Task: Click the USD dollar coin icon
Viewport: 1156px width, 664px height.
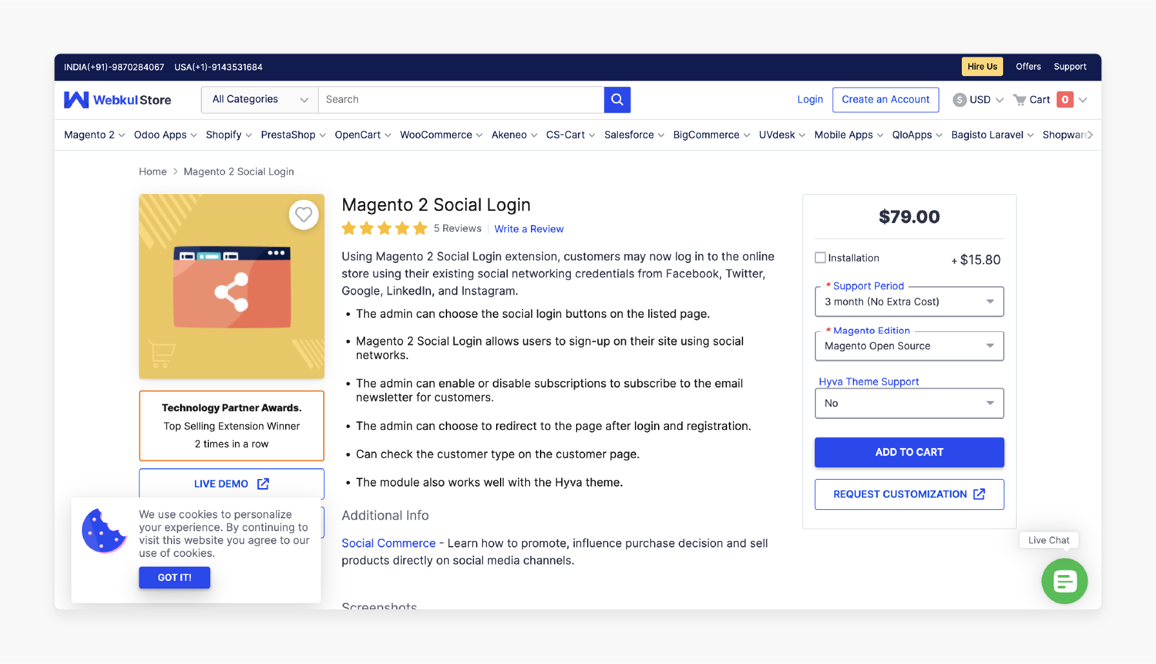Action: pyautogui.click(x=960, y=100)
